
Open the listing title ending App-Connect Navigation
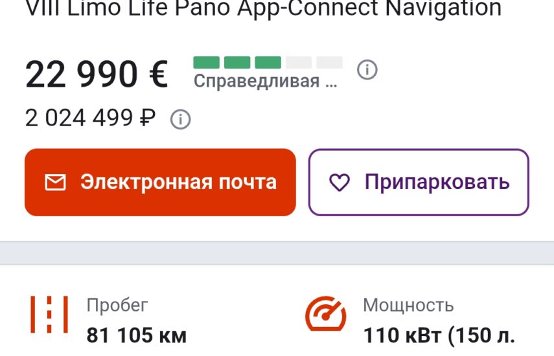(x=264, y=8)
